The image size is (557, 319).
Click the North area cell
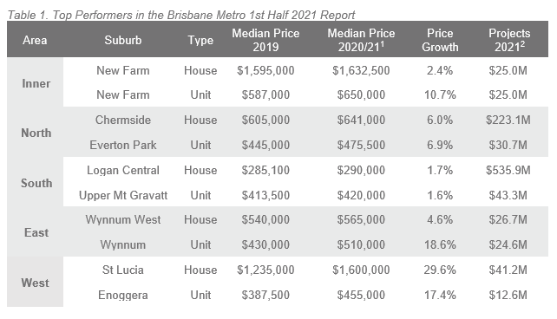point(36,133)
